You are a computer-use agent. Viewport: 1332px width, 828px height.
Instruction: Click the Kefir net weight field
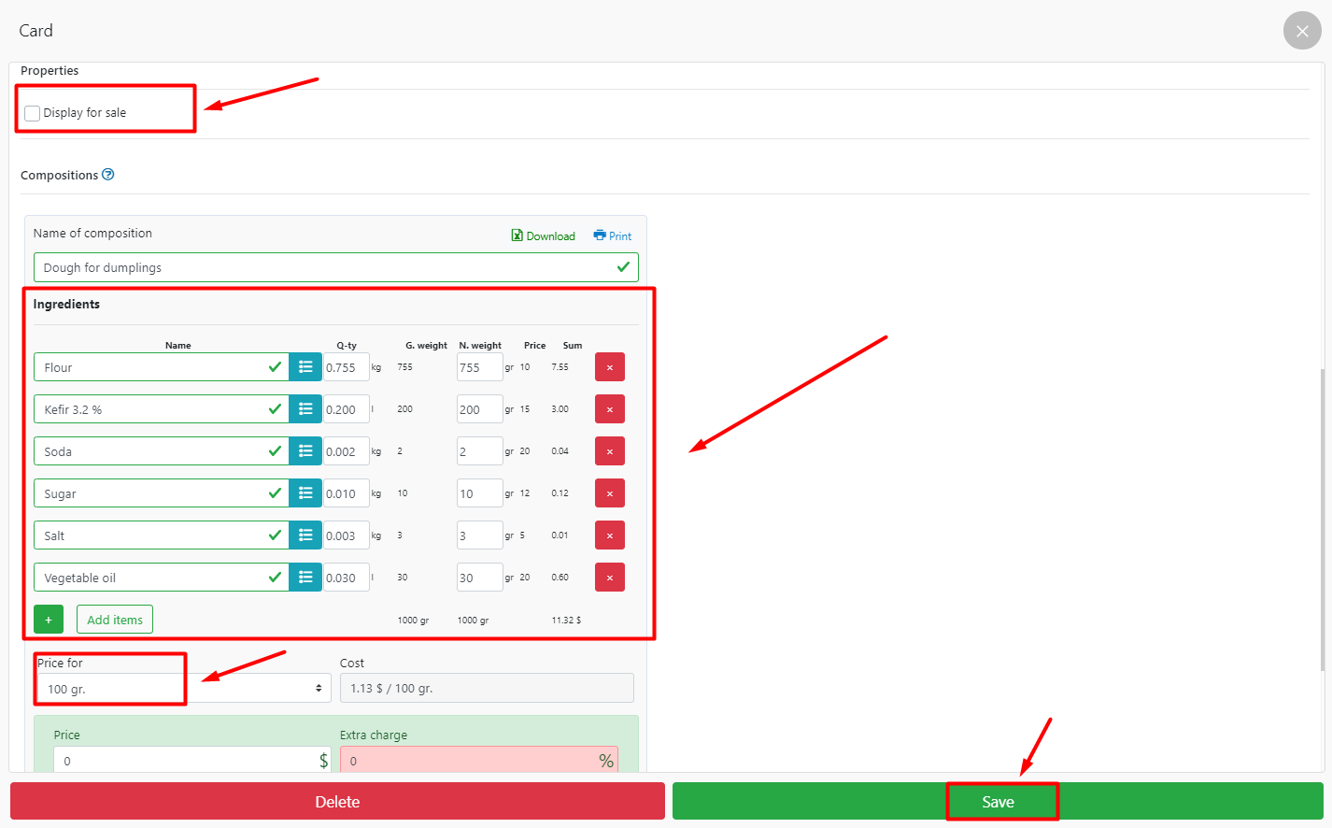click(479, 409)
